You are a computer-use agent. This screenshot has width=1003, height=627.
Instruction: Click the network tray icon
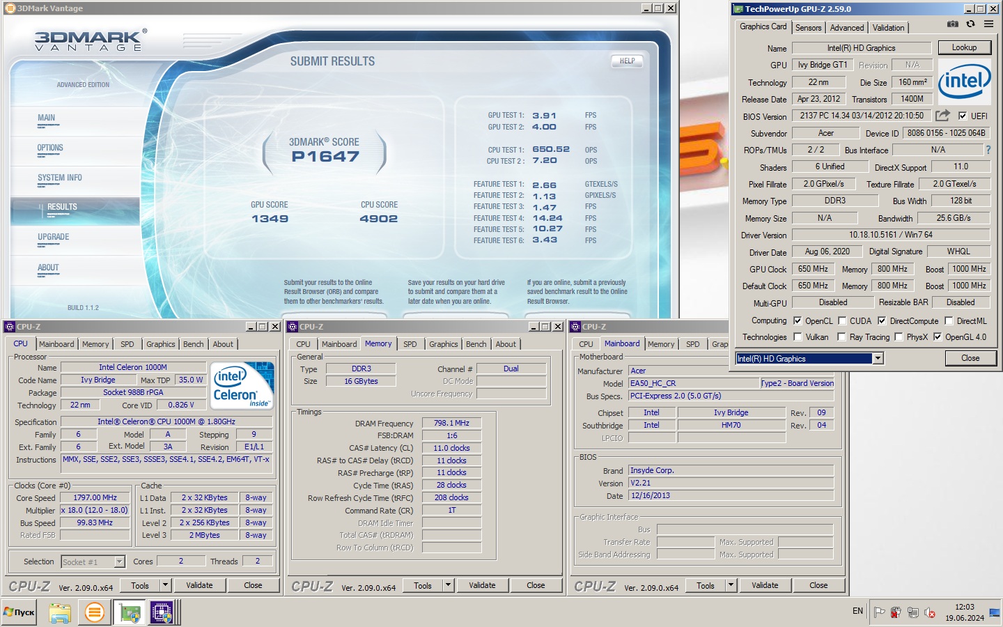912,612
